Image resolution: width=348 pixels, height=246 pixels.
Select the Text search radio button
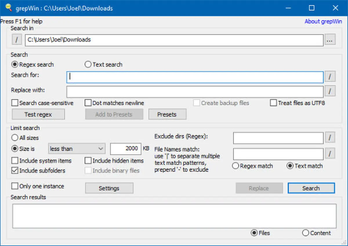(104, 64)
